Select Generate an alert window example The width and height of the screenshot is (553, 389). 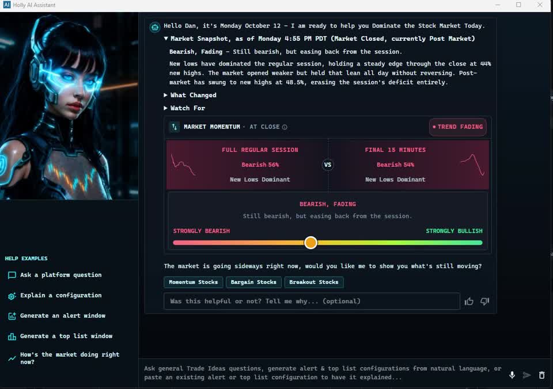pos(62,316)
